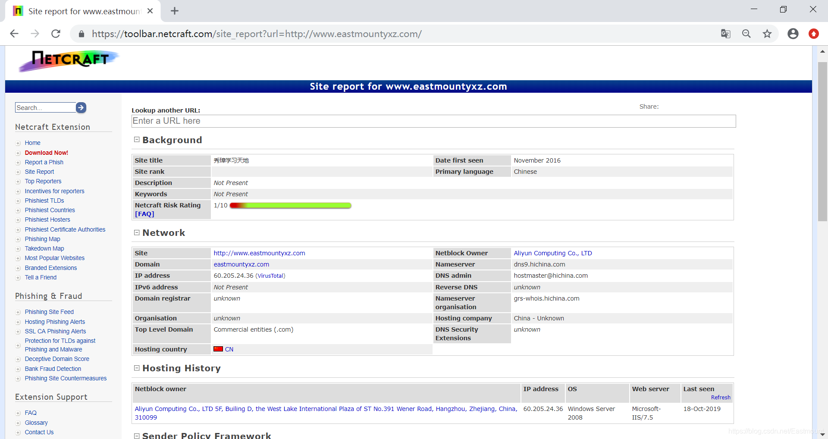Open SSL CA Phishing Alerts link
The height and width of the screenshot is (439, 828).
click(x=55, y=331)
